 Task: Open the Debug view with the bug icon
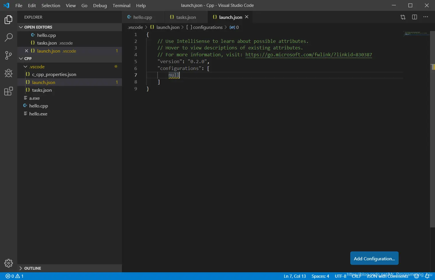pos(9,73)
